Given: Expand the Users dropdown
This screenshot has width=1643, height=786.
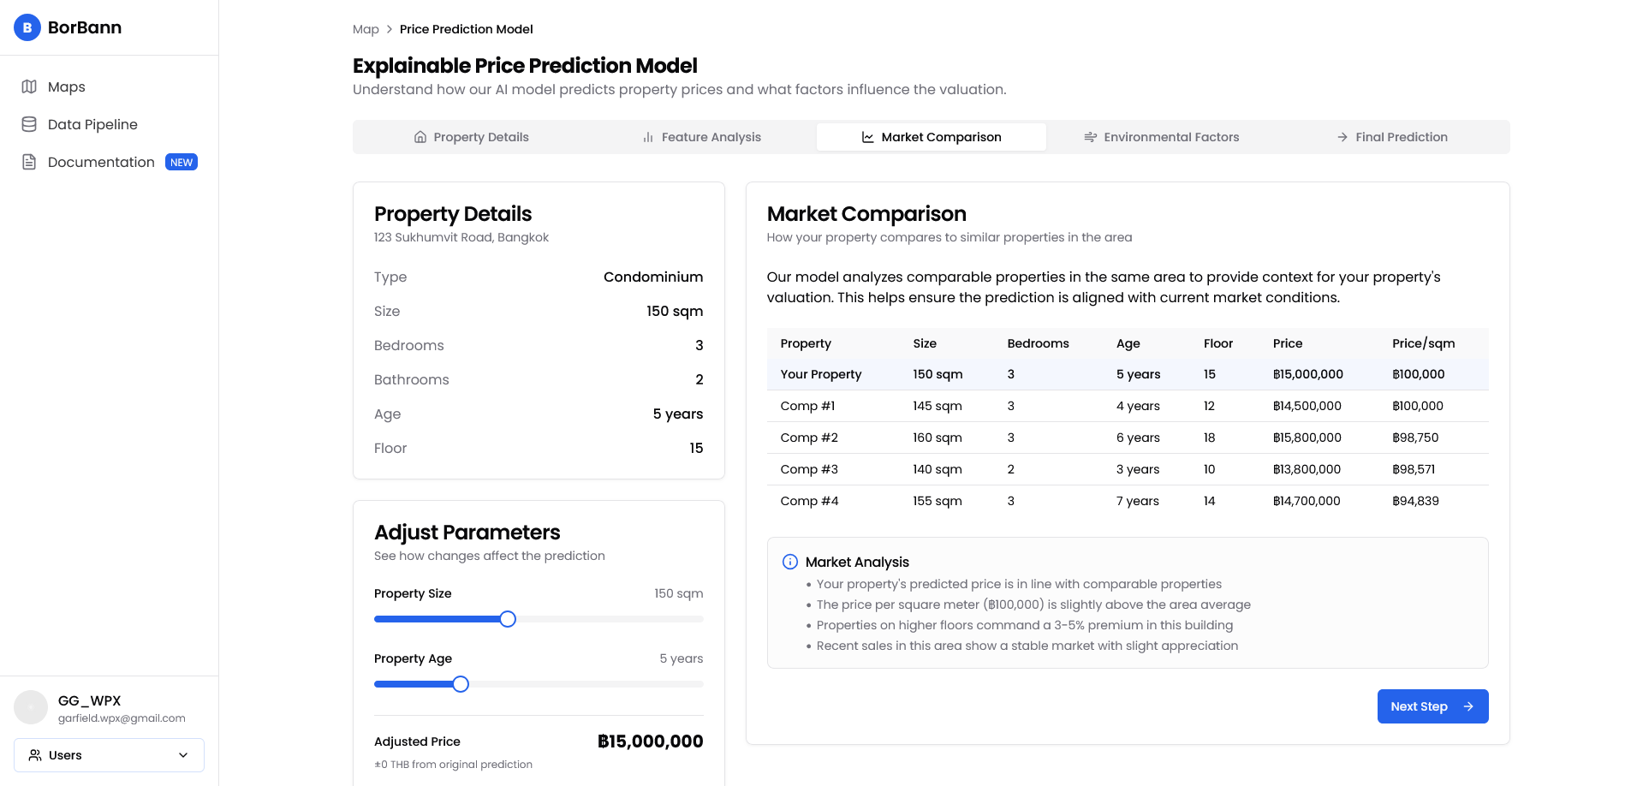Looking at the screenshot, I should pos(109,755).
